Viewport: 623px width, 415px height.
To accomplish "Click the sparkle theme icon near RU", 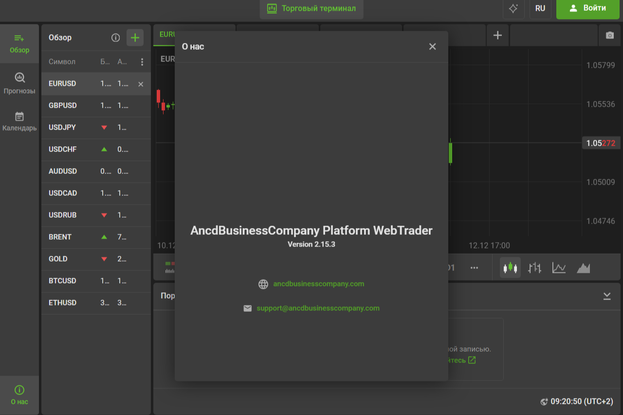I will pos(513,9).
